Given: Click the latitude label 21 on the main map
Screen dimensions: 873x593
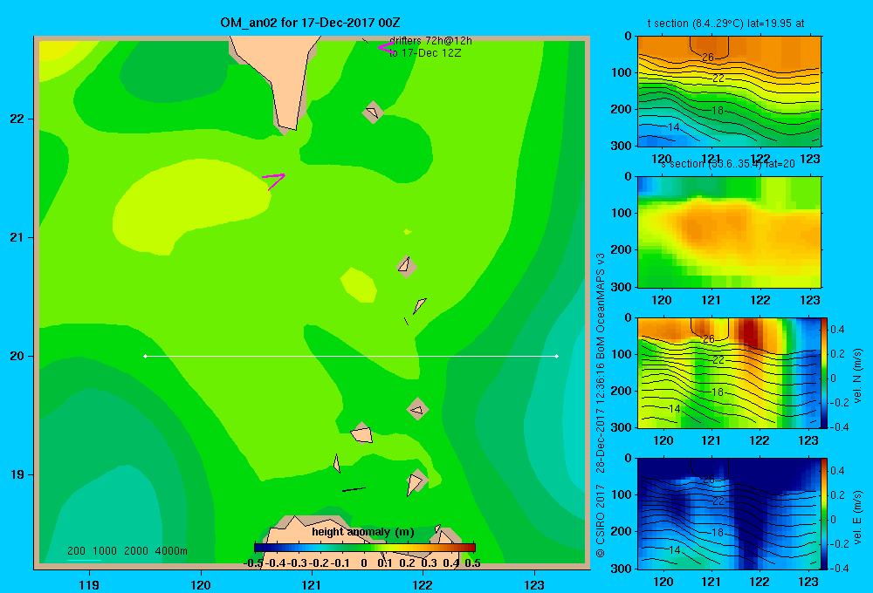Looking at the screenshot, I should click(x=17, y=237).
